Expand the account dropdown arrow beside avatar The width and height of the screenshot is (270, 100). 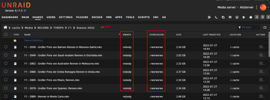tap(268, 7)
